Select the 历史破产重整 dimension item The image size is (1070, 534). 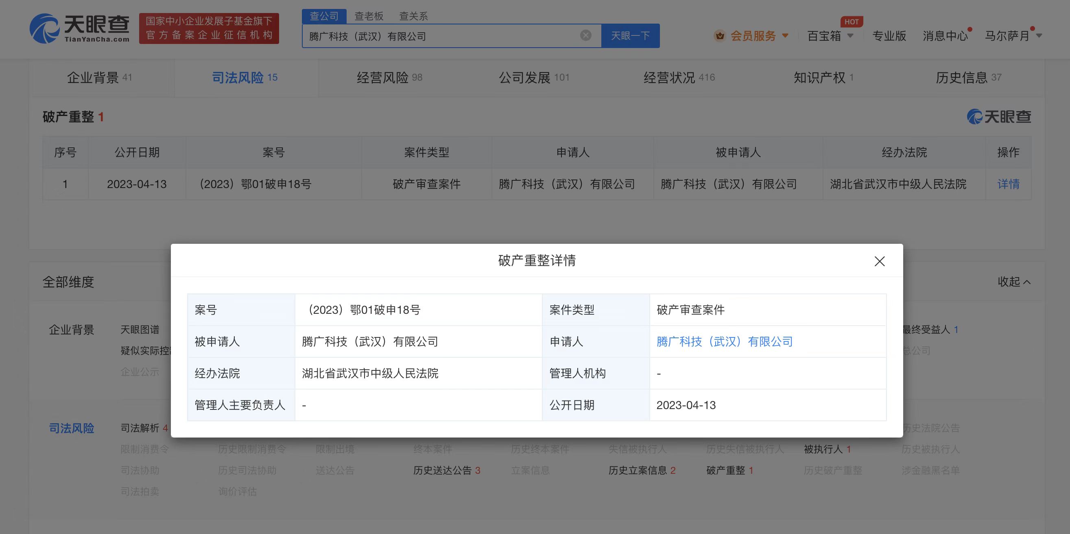pyautogui.click(x=833, y=471)
